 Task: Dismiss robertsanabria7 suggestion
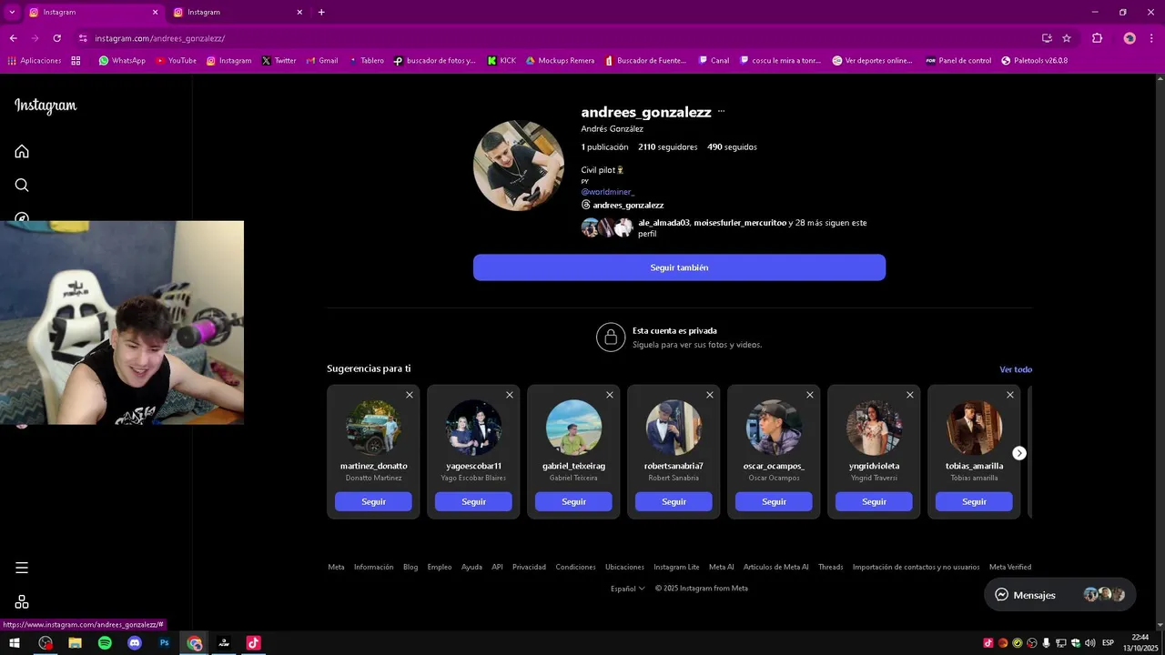(710, 395)
